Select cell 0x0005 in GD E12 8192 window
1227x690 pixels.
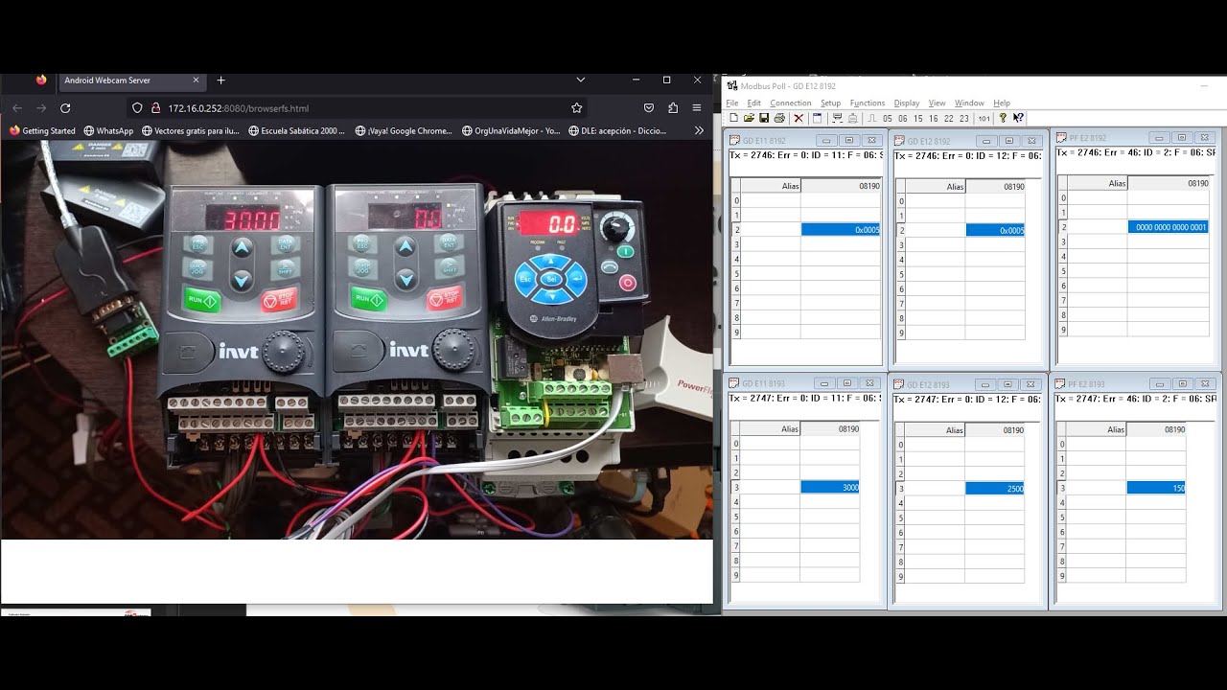[995, 230]
